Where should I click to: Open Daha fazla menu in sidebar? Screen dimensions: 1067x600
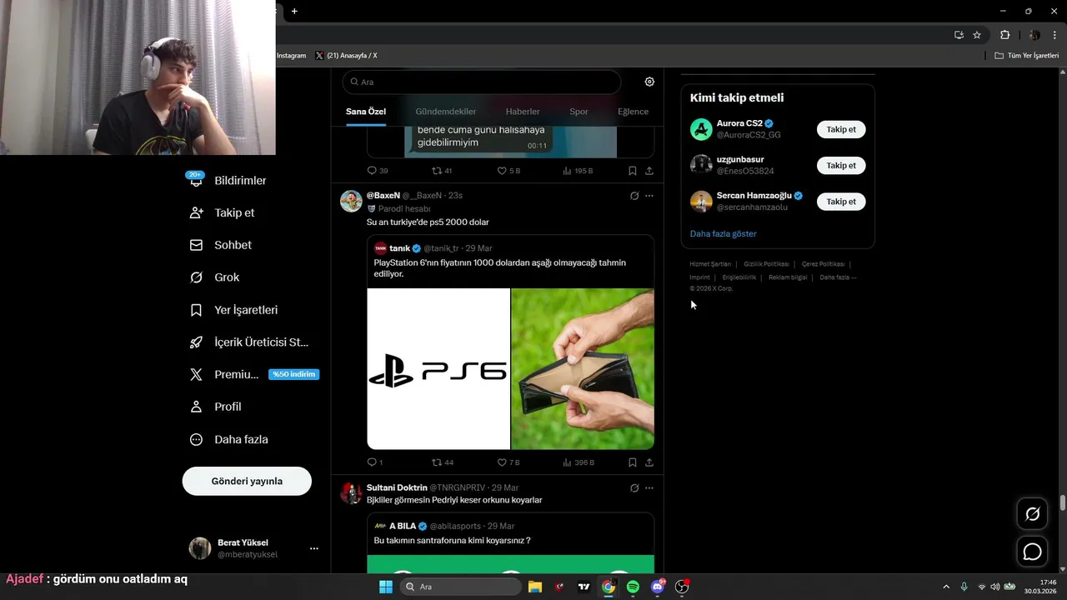229,439
